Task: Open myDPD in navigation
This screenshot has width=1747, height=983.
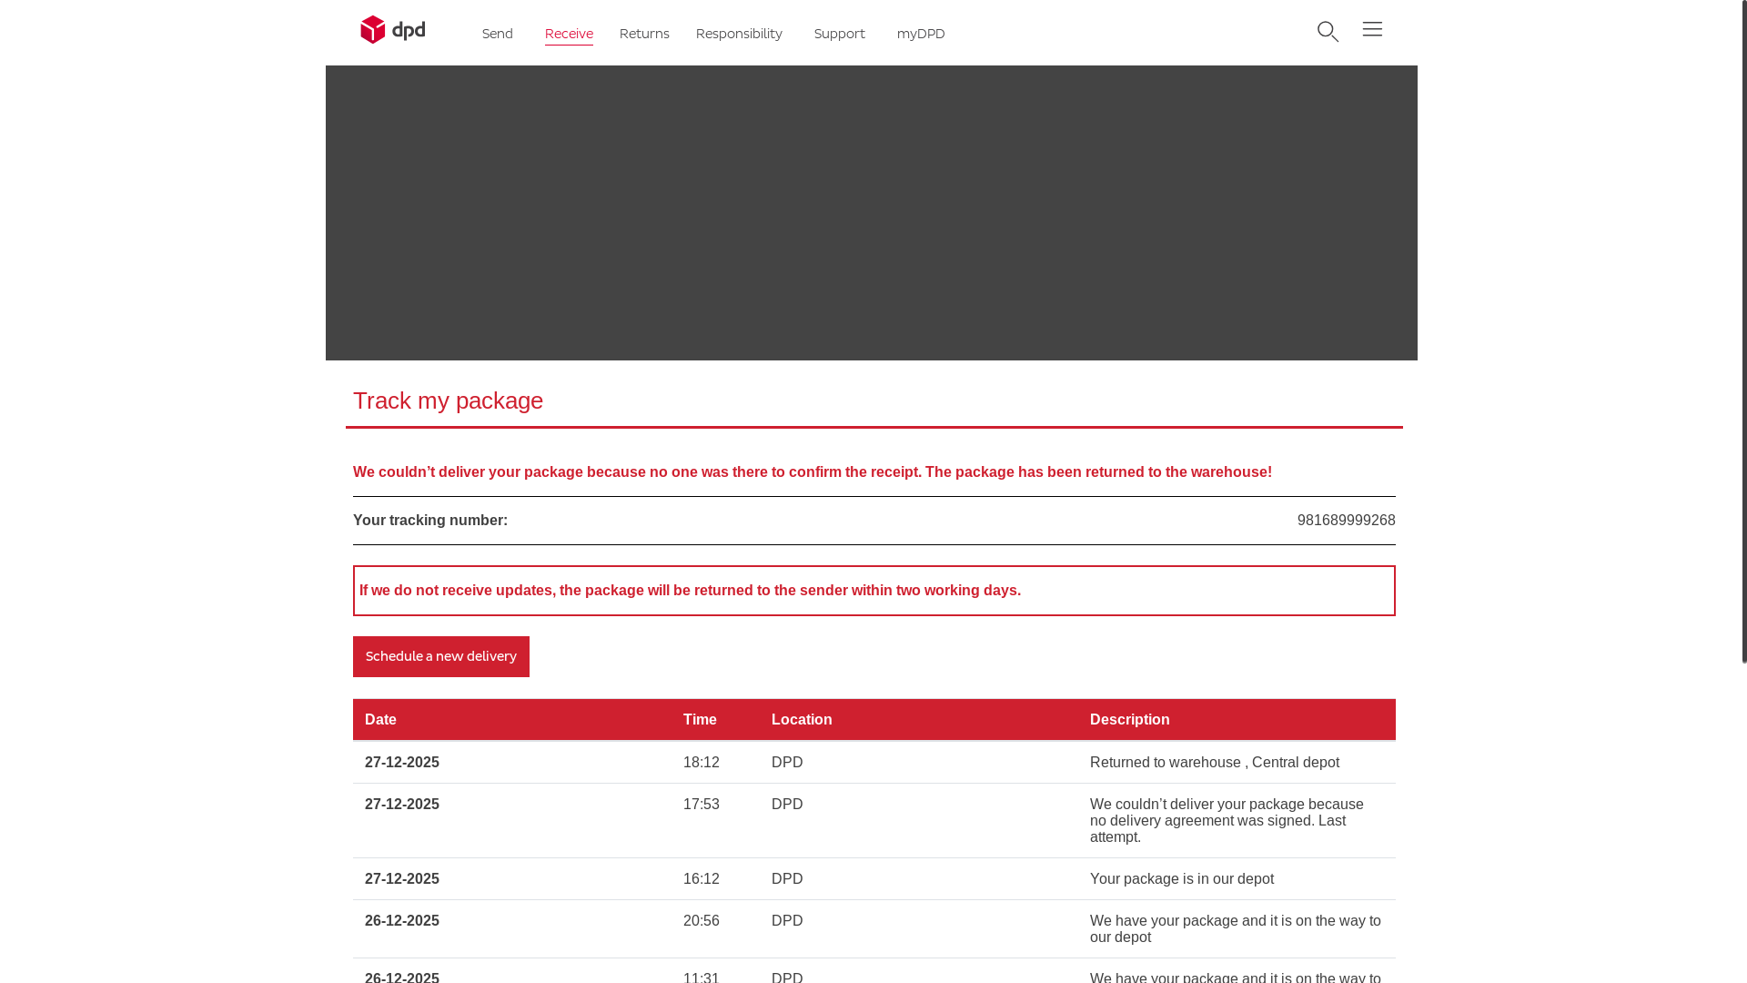Action: [921, 34]
